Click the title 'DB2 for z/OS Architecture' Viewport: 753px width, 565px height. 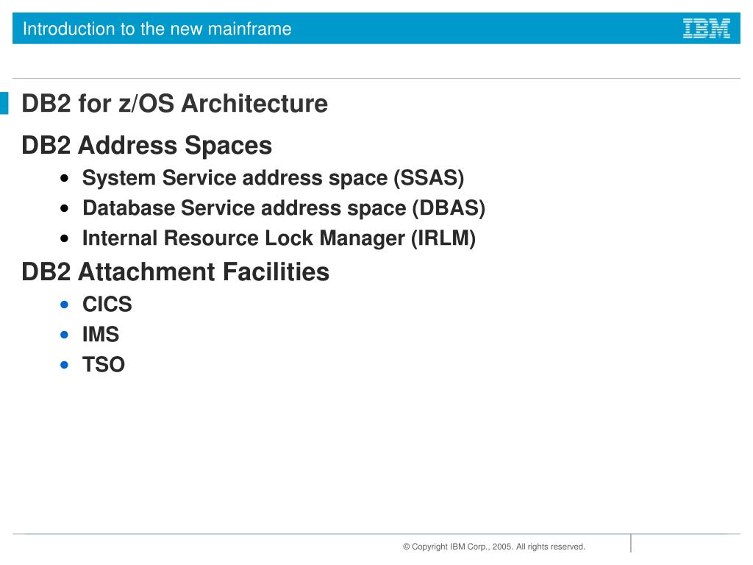pyautogui.click(x=175, y=103)
